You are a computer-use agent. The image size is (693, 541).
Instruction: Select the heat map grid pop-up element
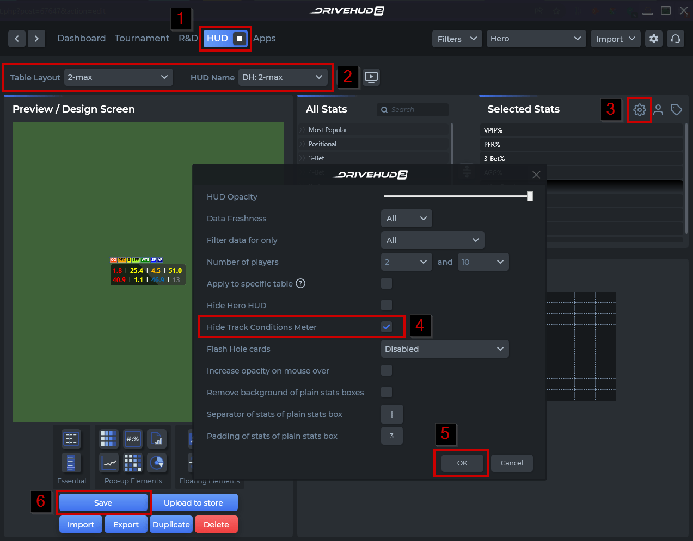click(109, 439)
